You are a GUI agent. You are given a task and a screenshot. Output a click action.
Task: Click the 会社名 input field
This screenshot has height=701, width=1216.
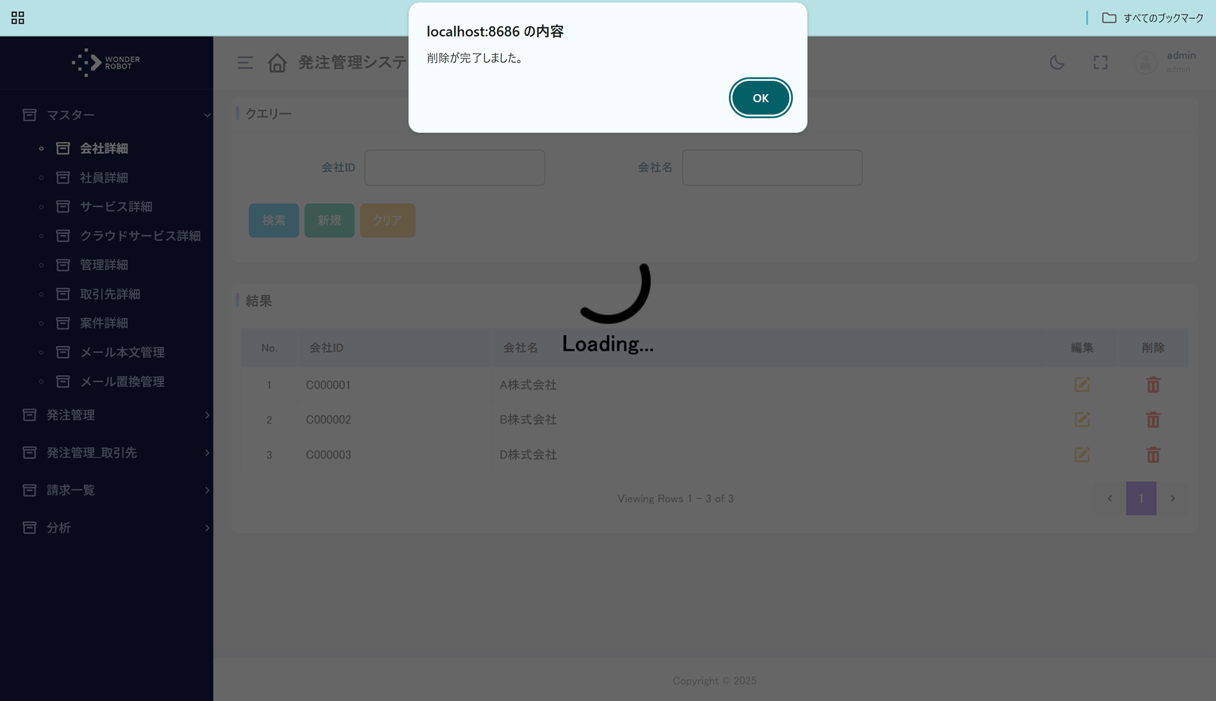(772, 167)
